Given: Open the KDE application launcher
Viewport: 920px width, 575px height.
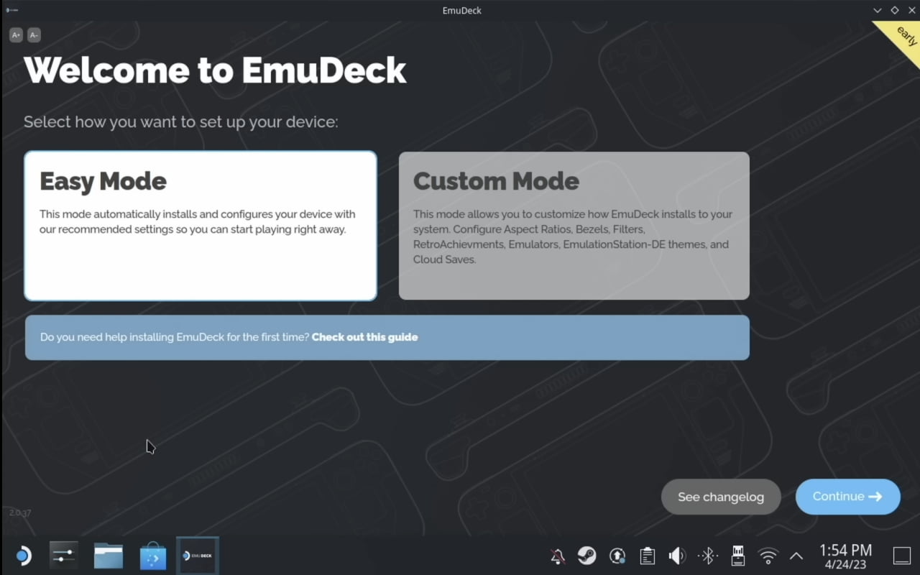Looking at the screenshot, I should tap(23, 556).
